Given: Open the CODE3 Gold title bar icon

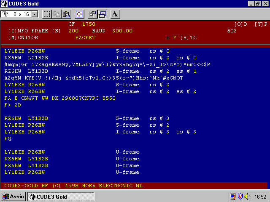Looking at the screenshot, I should [x=4, y=4].
